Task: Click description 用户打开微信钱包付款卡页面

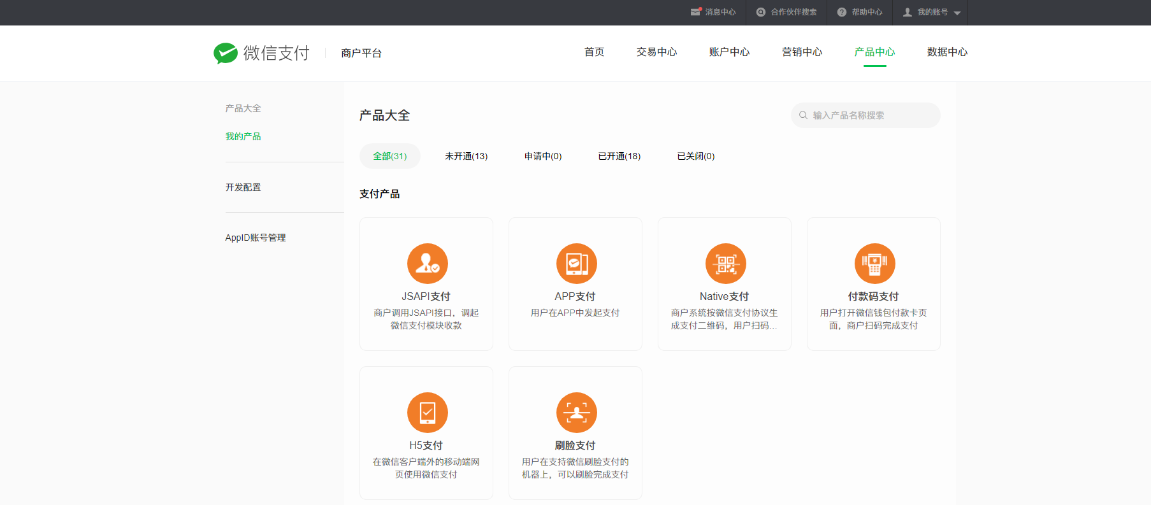Action: (x=873, y=319)
